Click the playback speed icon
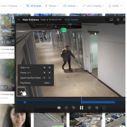The width and height of the screenshot is (127, 127). click(x=66, y=108)
